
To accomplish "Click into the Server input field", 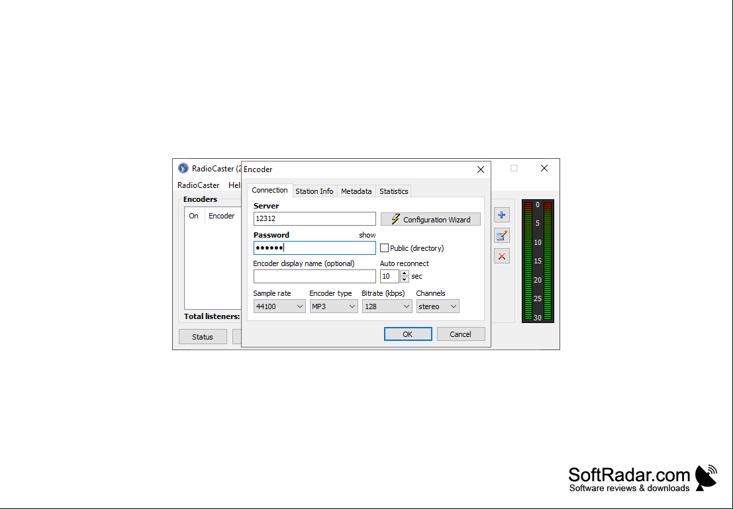I will pyautogui.click(x=315, y=218).
